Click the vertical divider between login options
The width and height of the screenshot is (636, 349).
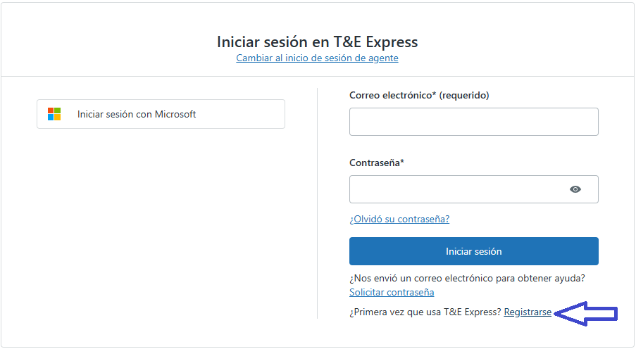318,203
